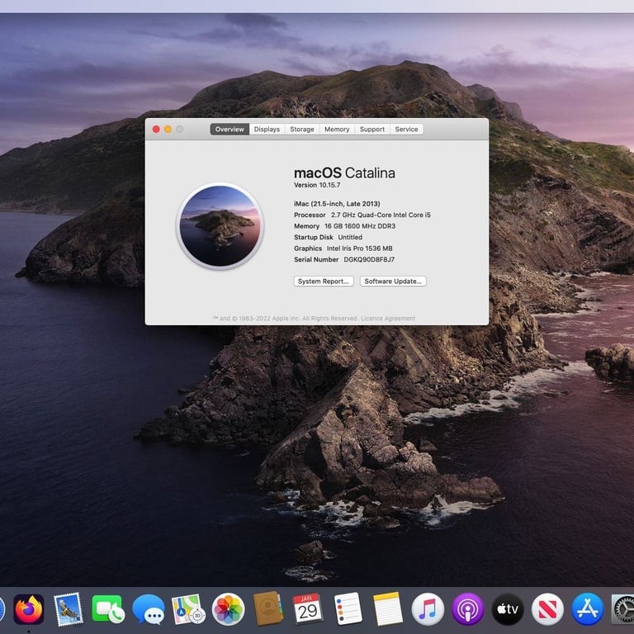Open the Photos app icon
Viewport: 634px width, 634px height.
pos(228,609)
